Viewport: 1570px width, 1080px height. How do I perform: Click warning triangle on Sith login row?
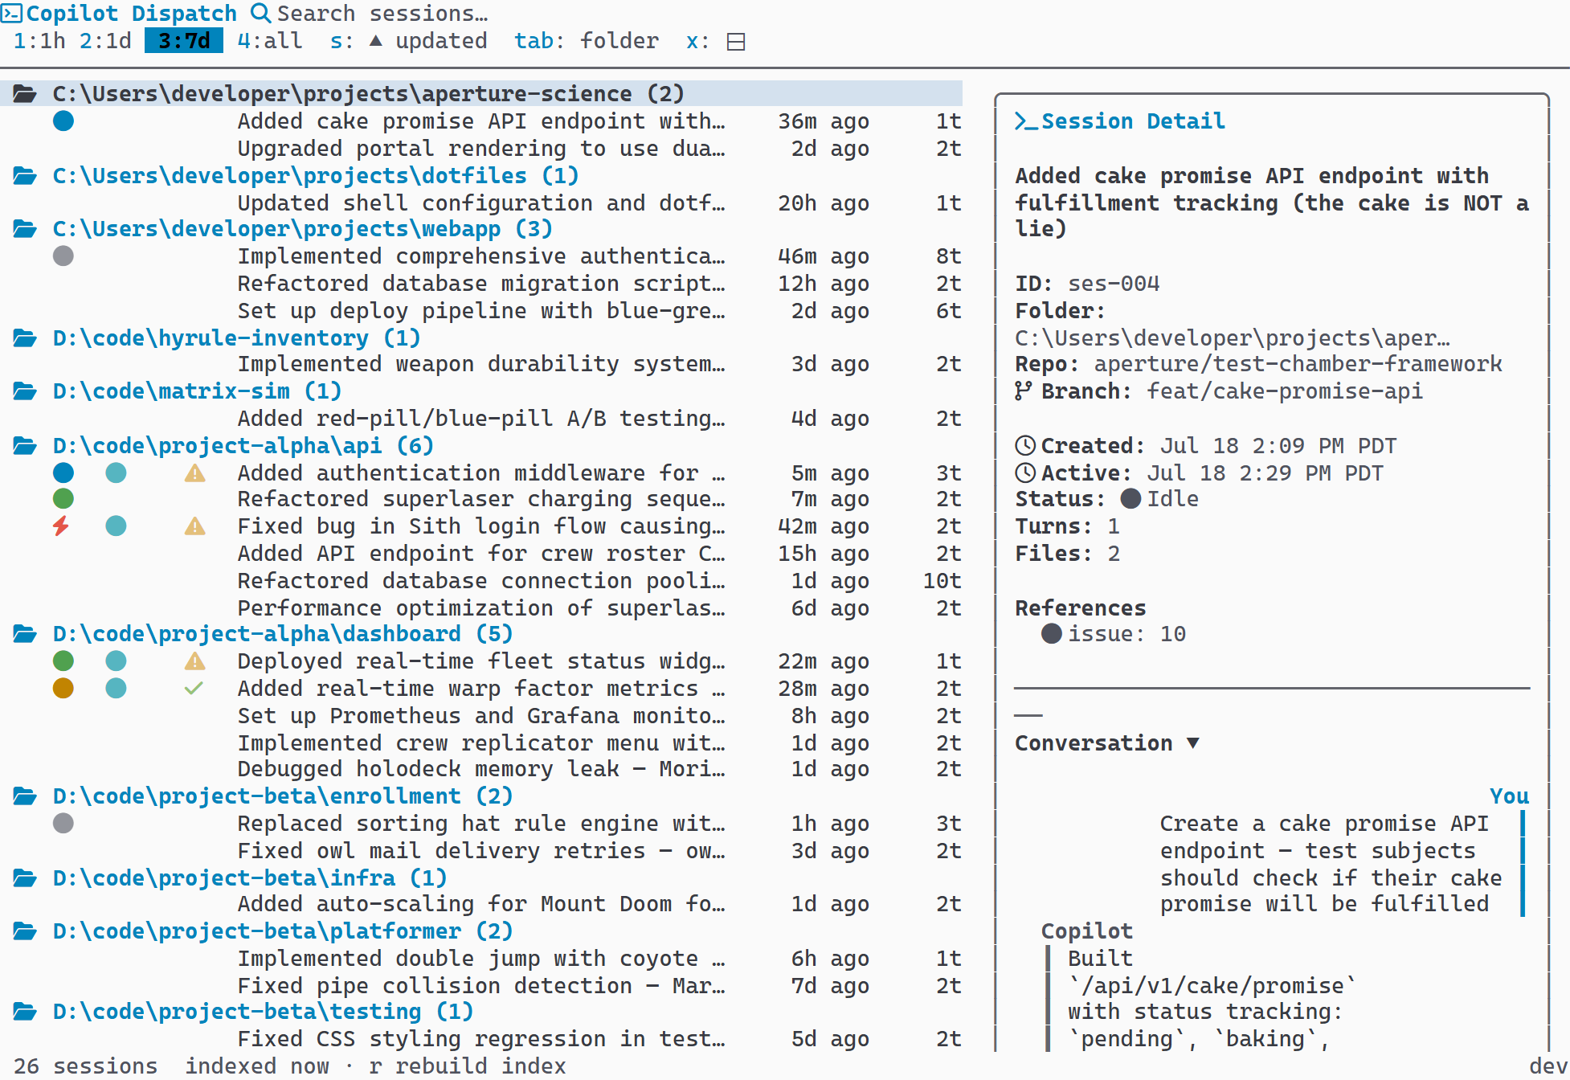(x=194, y=526)
